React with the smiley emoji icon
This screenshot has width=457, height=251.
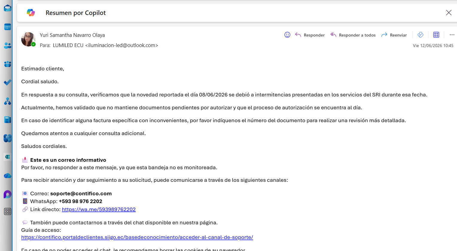pos(287,35)
